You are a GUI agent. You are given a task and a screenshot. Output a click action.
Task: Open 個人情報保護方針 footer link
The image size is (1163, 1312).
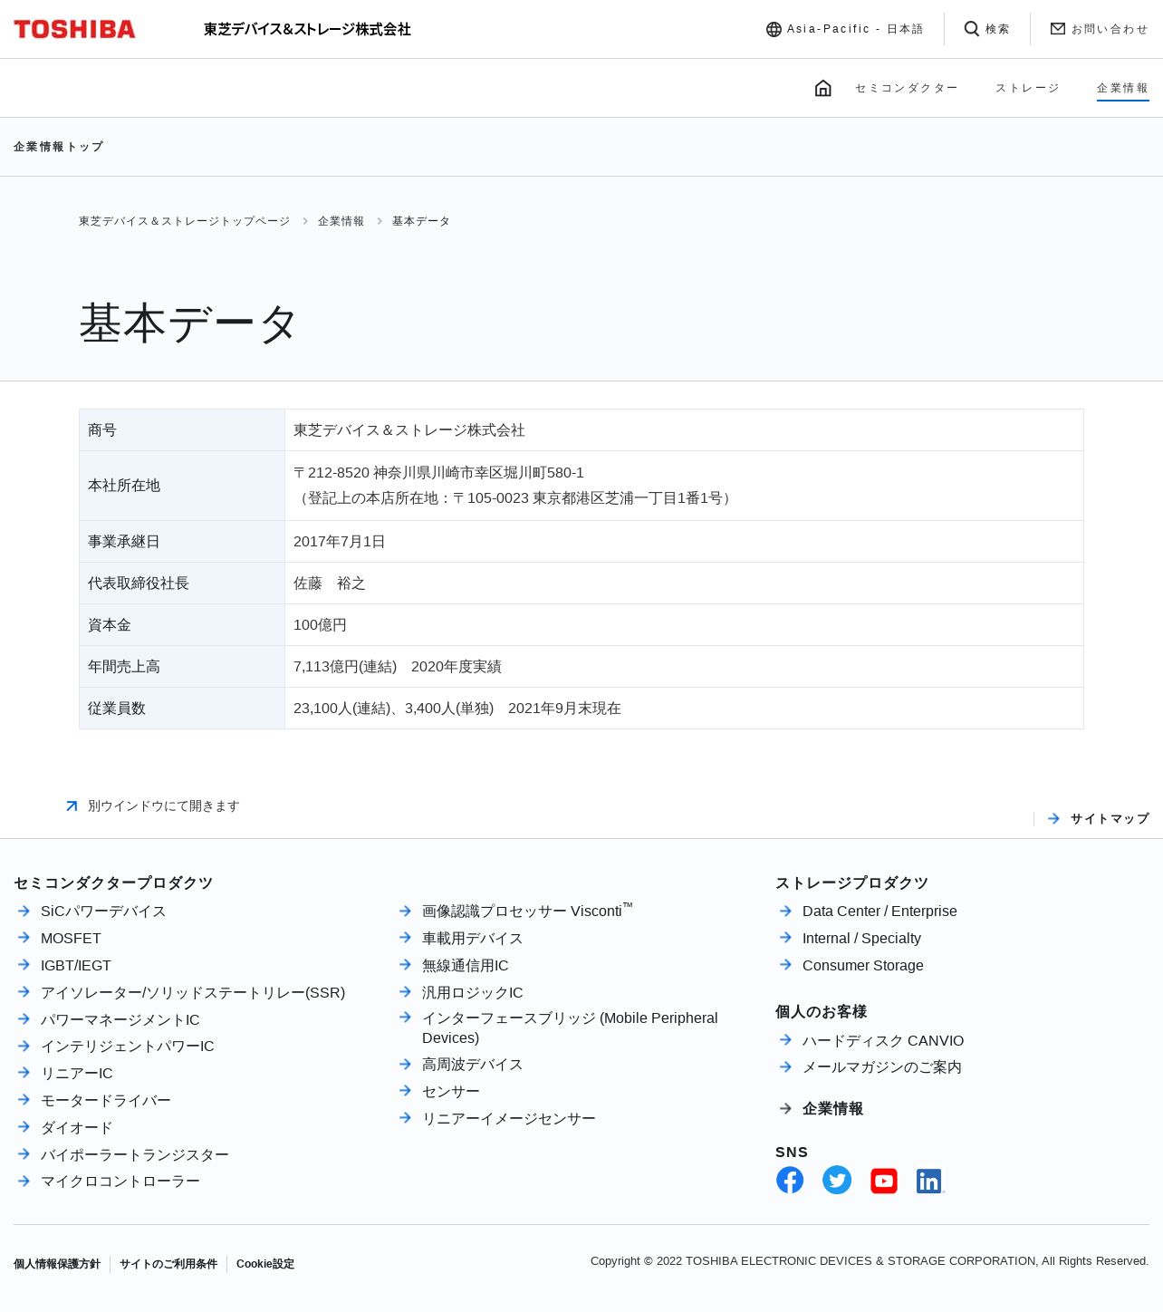pos(57,1264)
